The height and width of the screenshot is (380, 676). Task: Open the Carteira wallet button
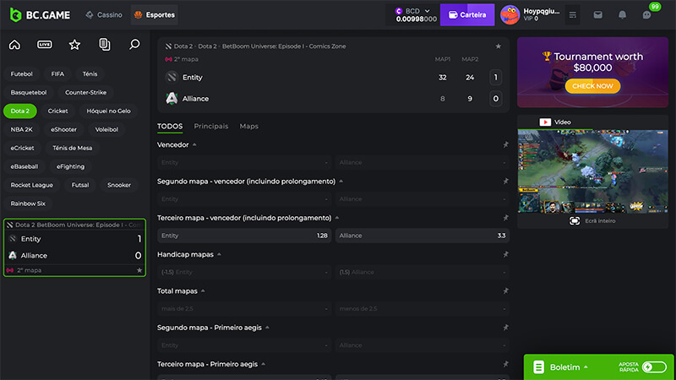pos(467,14)
